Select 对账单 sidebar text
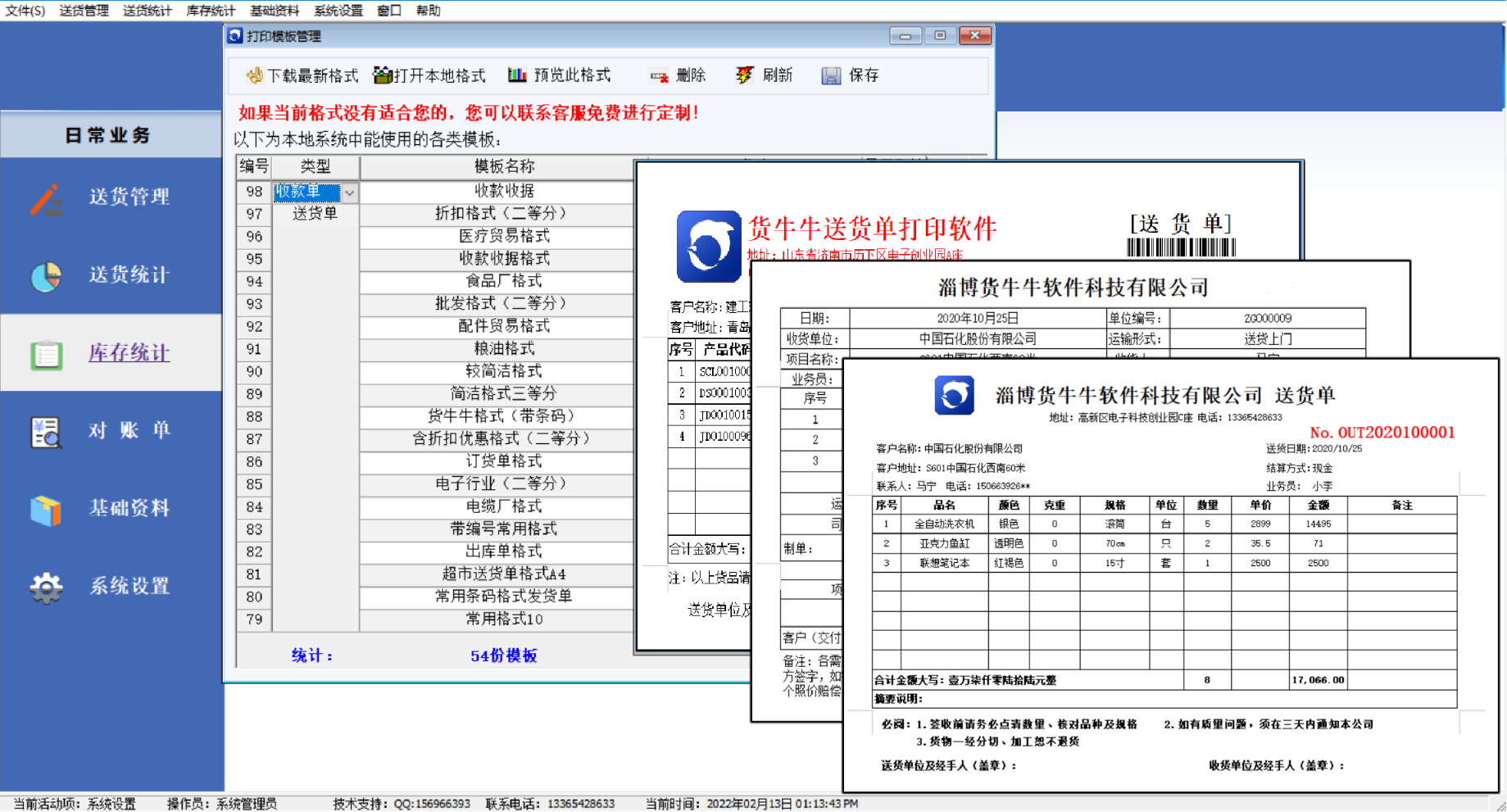 coord(129,430)
